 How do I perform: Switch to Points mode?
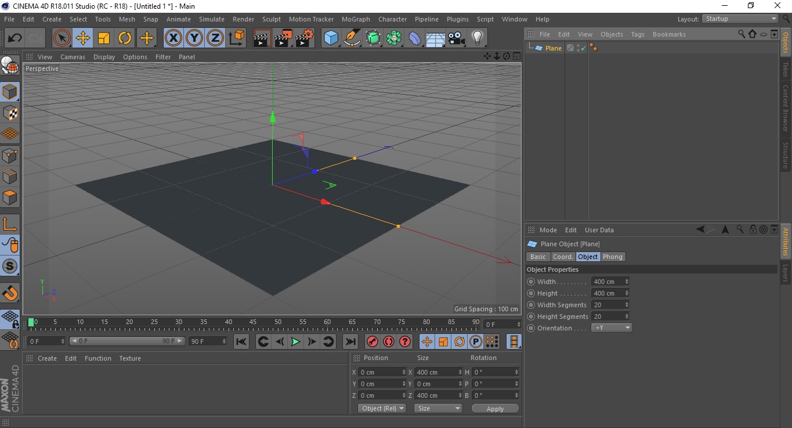point(10,155)
